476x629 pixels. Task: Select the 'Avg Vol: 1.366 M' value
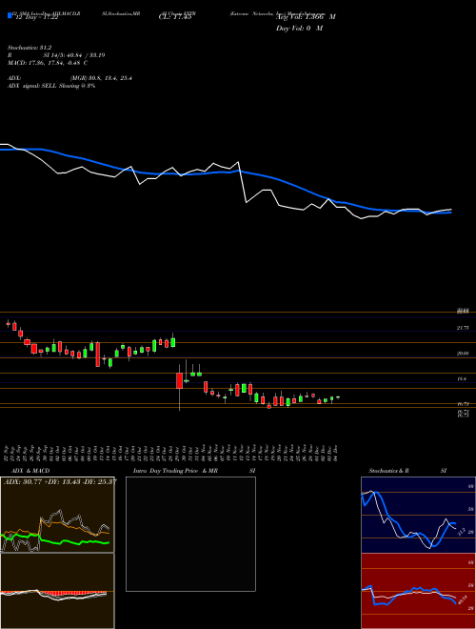pyautogui.click(x=306, y=17)
